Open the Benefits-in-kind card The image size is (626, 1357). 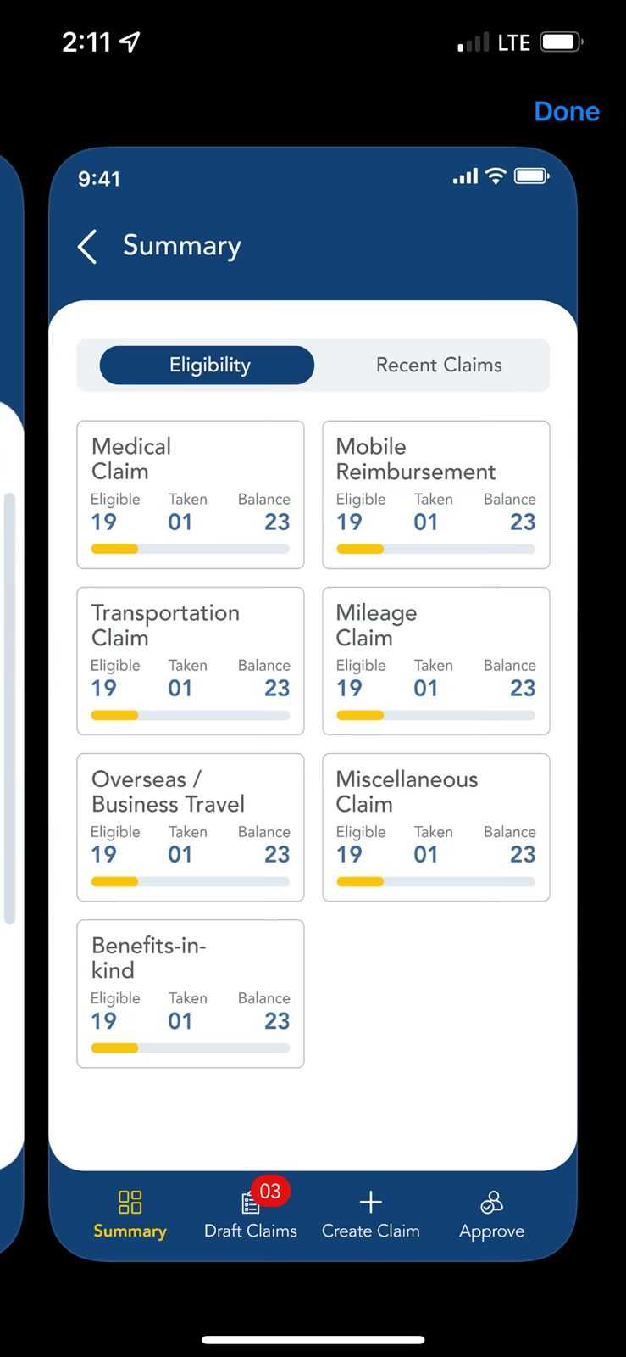coord(191,993)
